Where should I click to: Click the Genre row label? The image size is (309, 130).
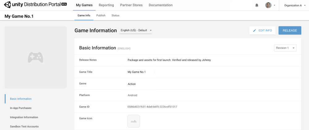(83, 84)
